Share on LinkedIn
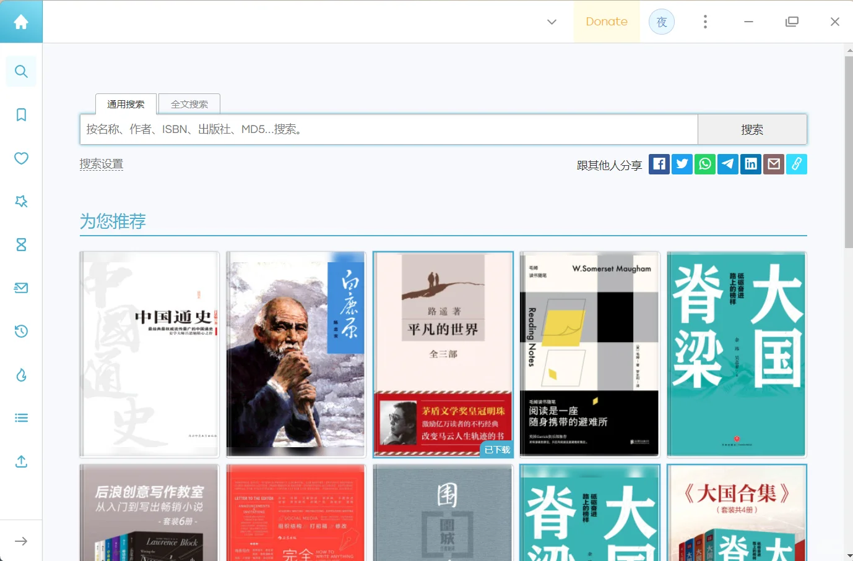 pyautogui.click(x=751, y=164)
